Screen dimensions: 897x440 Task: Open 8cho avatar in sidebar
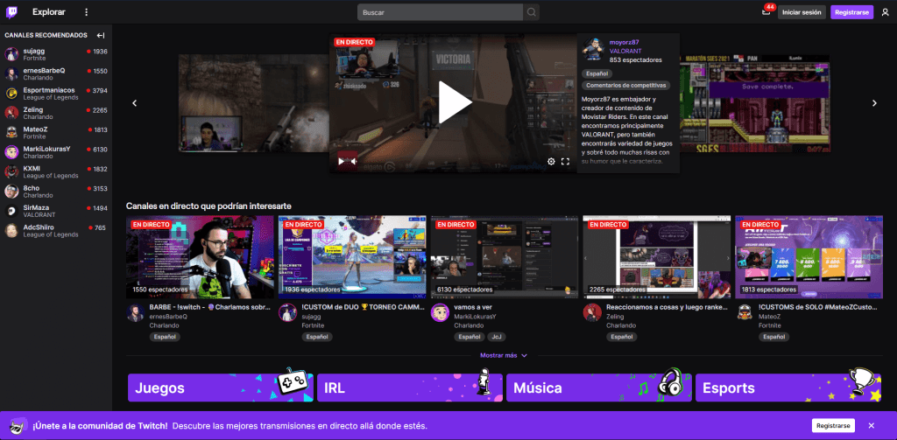11,191
